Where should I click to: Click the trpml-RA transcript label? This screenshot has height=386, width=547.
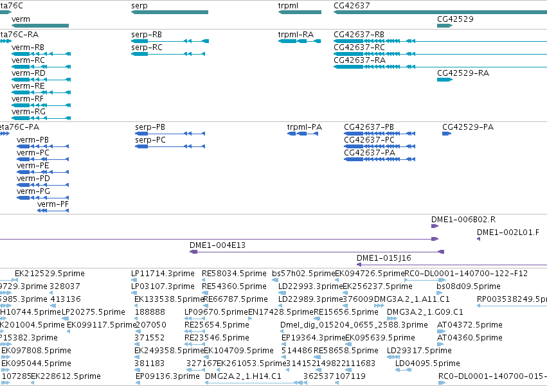tap(296, 35)
